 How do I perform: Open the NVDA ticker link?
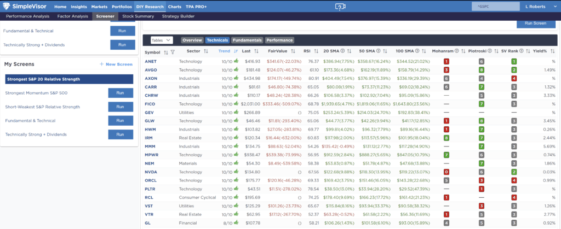[x=151, y=172]
